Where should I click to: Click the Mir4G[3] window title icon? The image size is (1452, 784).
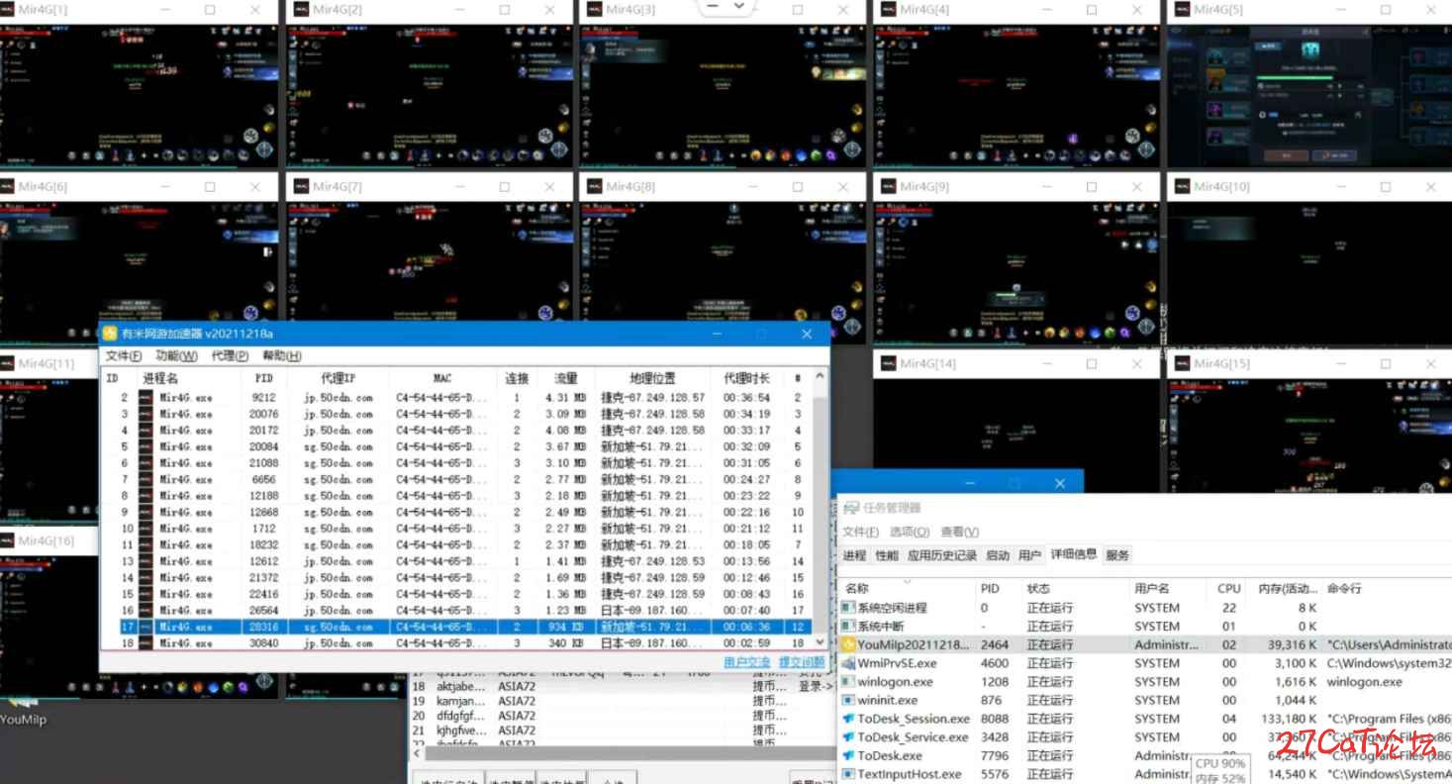point(594,9)
